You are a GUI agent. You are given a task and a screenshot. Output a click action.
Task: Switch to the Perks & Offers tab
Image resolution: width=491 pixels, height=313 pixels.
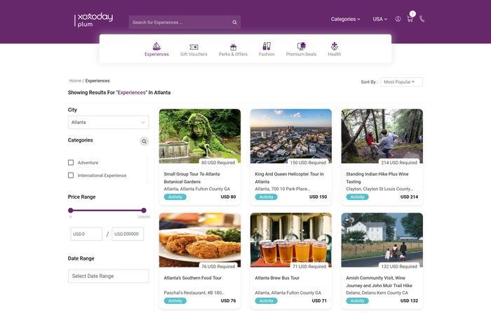pyautogui.click(x=233, y=49)
